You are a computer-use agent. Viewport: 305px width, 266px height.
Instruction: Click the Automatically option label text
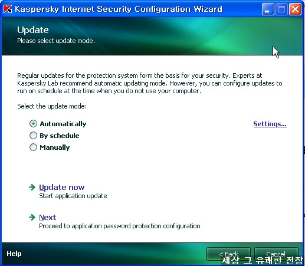(63, 124)
